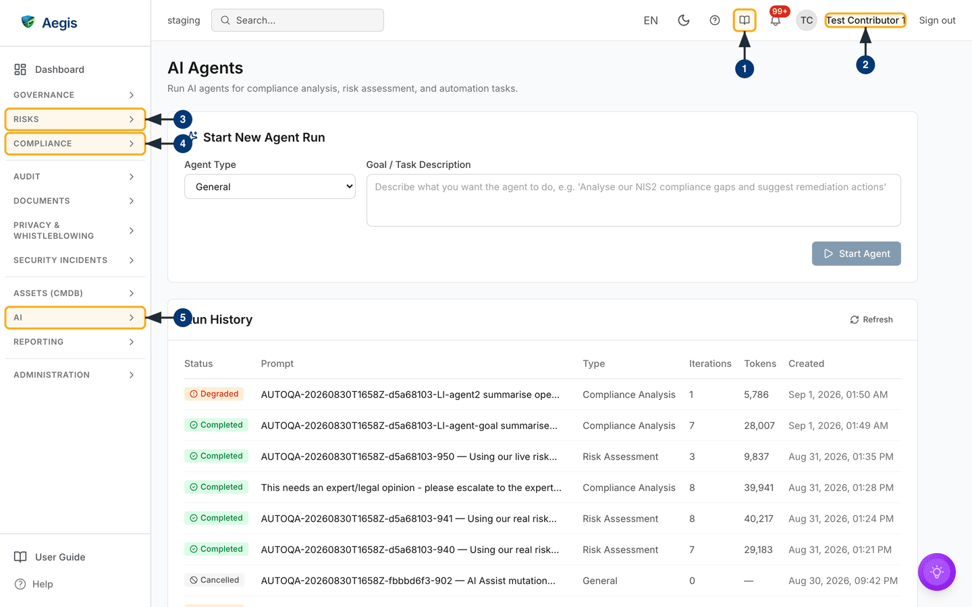This screenshot has height=607, width=972.
Task: Click the play icon on Start Agent
Action: [x=828, y=254]
